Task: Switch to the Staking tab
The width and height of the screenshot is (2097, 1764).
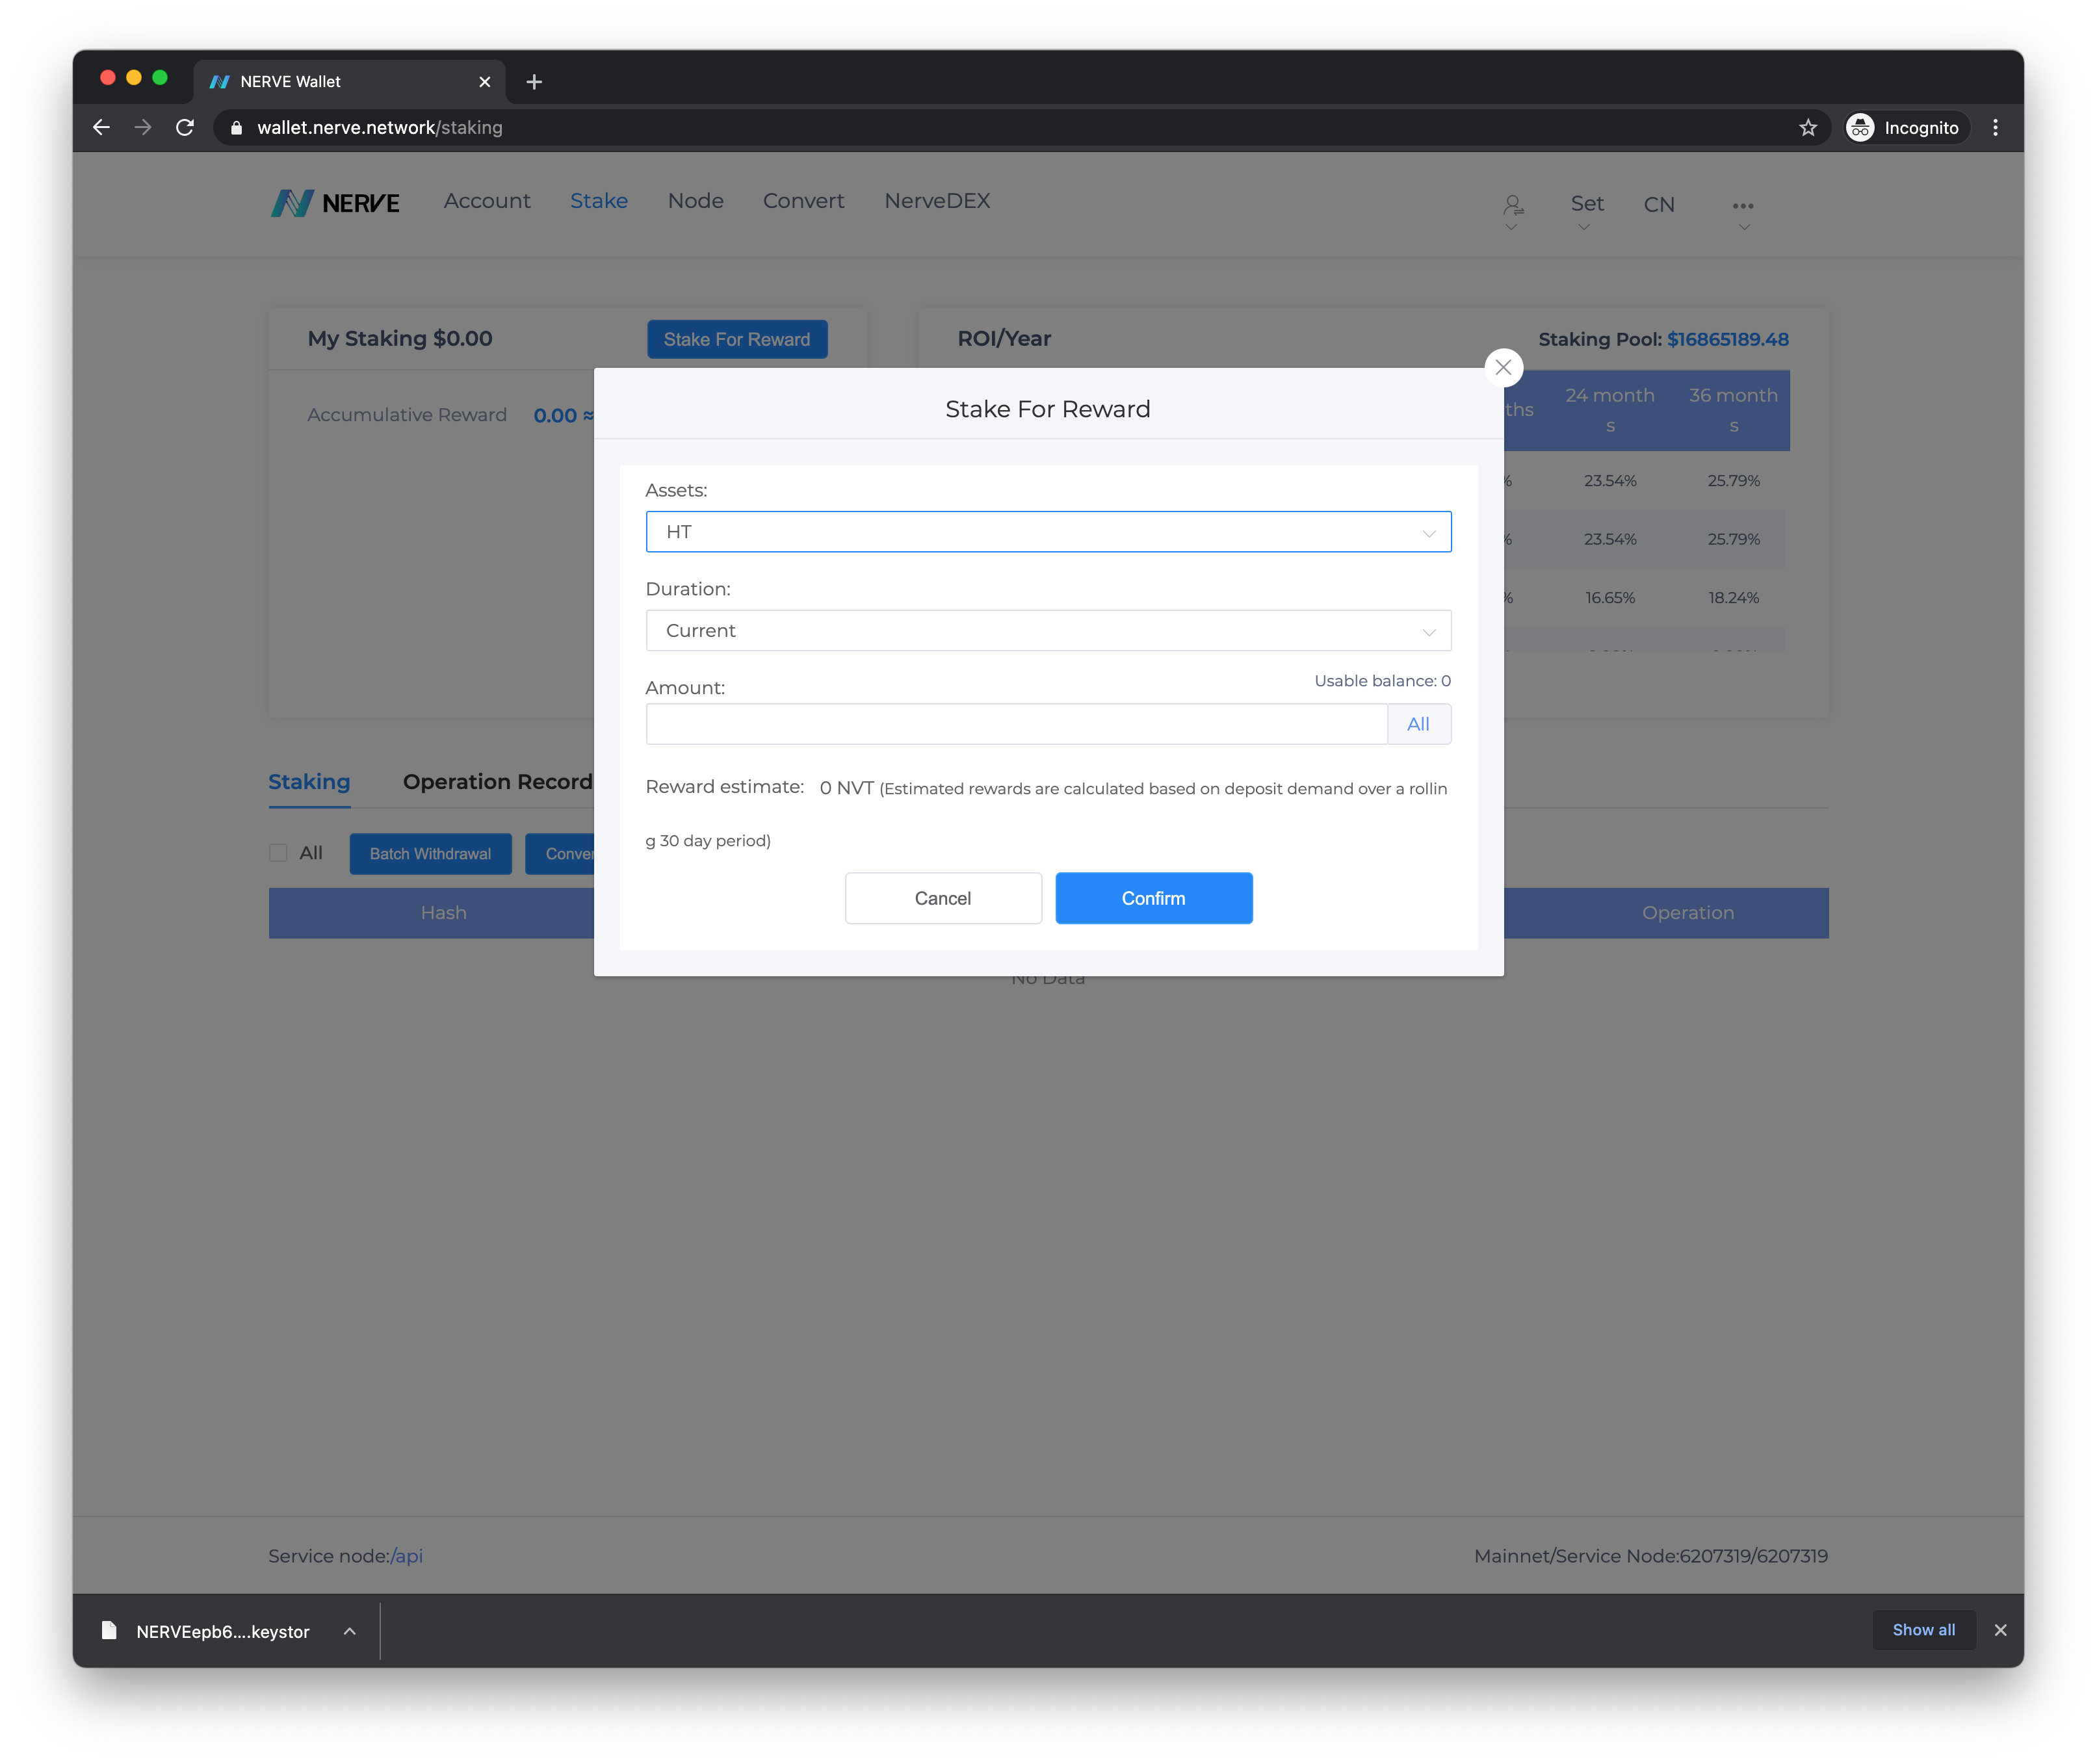Action: (x=309, y=782)
